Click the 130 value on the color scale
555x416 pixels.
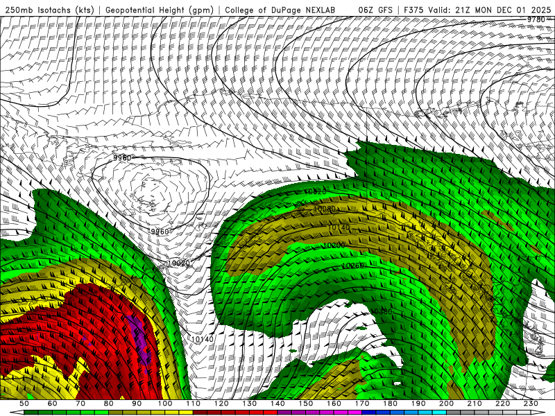coord(249,404)
